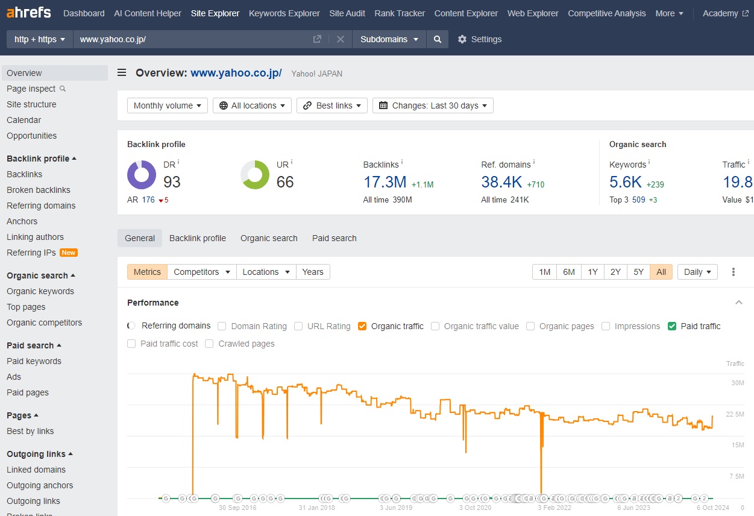Uncheck Organic traffic checkbox

pos(362,326)
